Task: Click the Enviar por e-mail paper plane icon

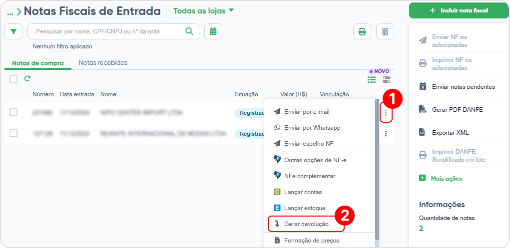Action: click(277, 112)
